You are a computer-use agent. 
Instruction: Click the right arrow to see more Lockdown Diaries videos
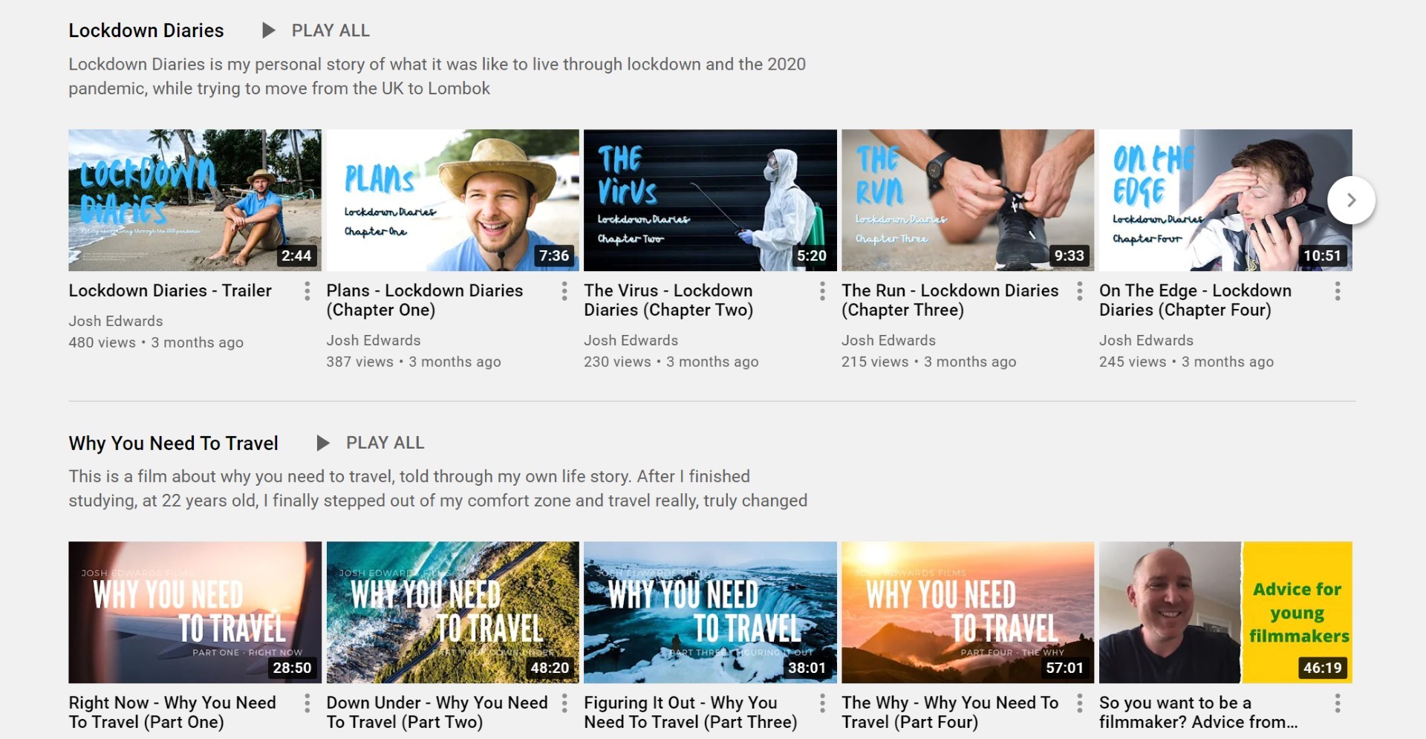pyautogui.click(x=1352, y=200)
